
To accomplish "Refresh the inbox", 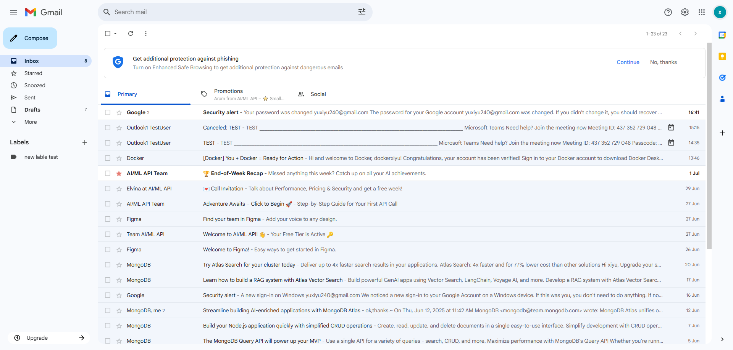I will (x=131, y=34).
